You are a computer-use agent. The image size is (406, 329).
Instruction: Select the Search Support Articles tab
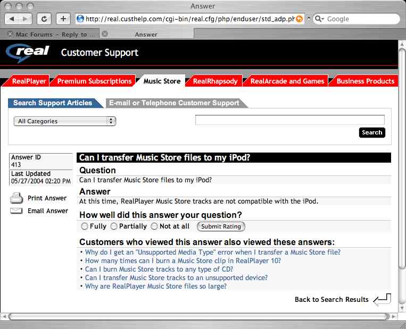click(x=53, y=103)
